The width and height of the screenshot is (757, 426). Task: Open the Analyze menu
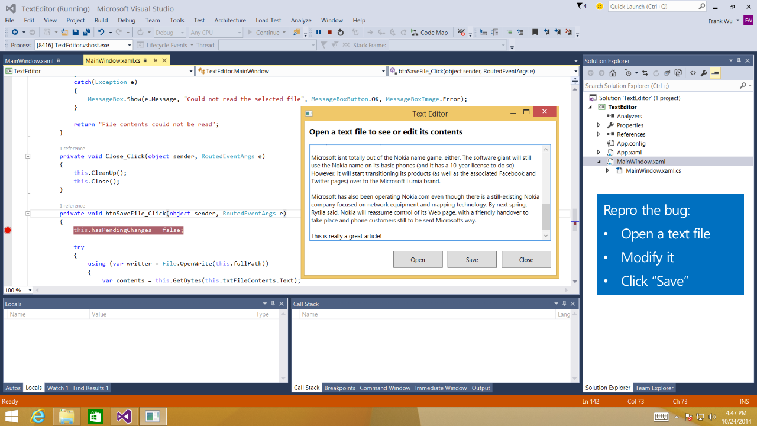pos(301,20)
